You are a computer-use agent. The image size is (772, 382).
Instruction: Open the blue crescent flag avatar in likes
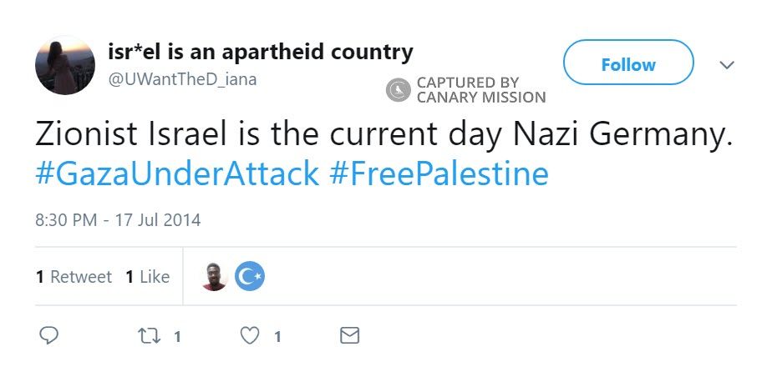tap(249, 276)
